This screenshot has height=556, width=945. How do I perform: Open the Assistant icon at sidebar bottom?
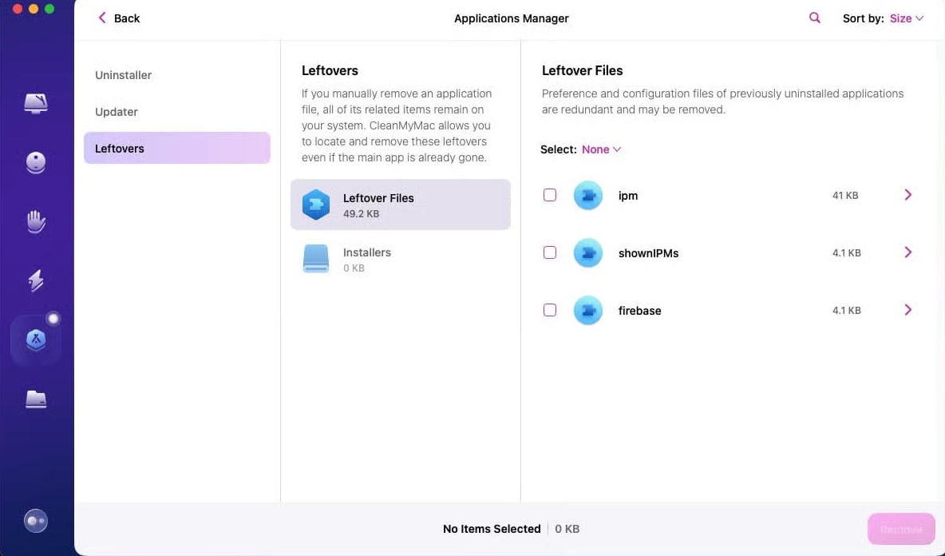pos(36,521)
